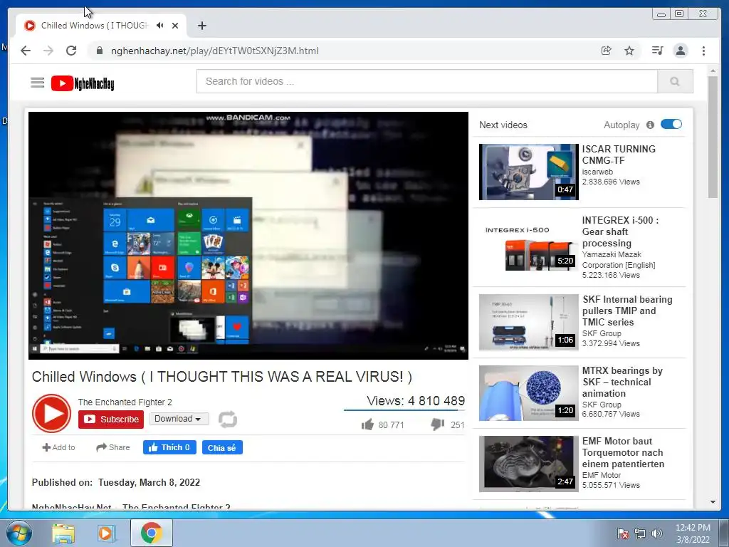Click the page scrollbar down arrow
Image resolution: width=729 pixels, height=547 pixels.
(x=713, y=502)
